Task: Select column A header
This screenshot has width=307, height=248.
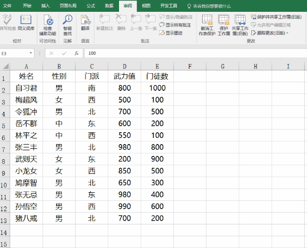Action: [26, 67]
